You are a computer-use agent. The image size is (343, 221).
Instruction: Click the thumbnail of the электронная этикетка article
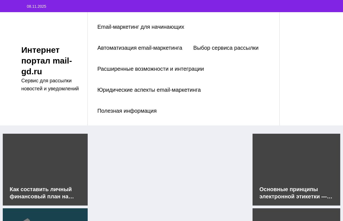pos(296,157)
